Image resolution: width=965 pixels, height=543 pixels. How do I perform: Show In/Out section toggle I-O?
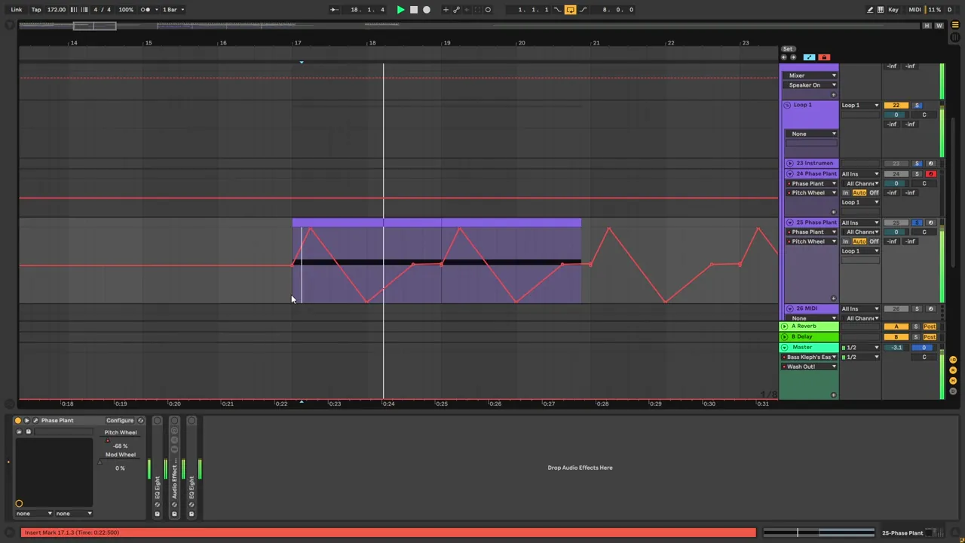953,360
